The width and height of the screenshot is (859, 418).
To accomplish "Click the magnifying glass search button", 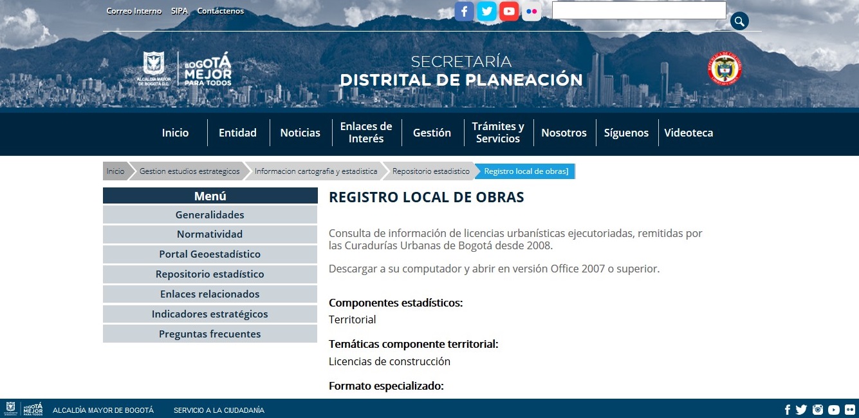I will 739,21.
